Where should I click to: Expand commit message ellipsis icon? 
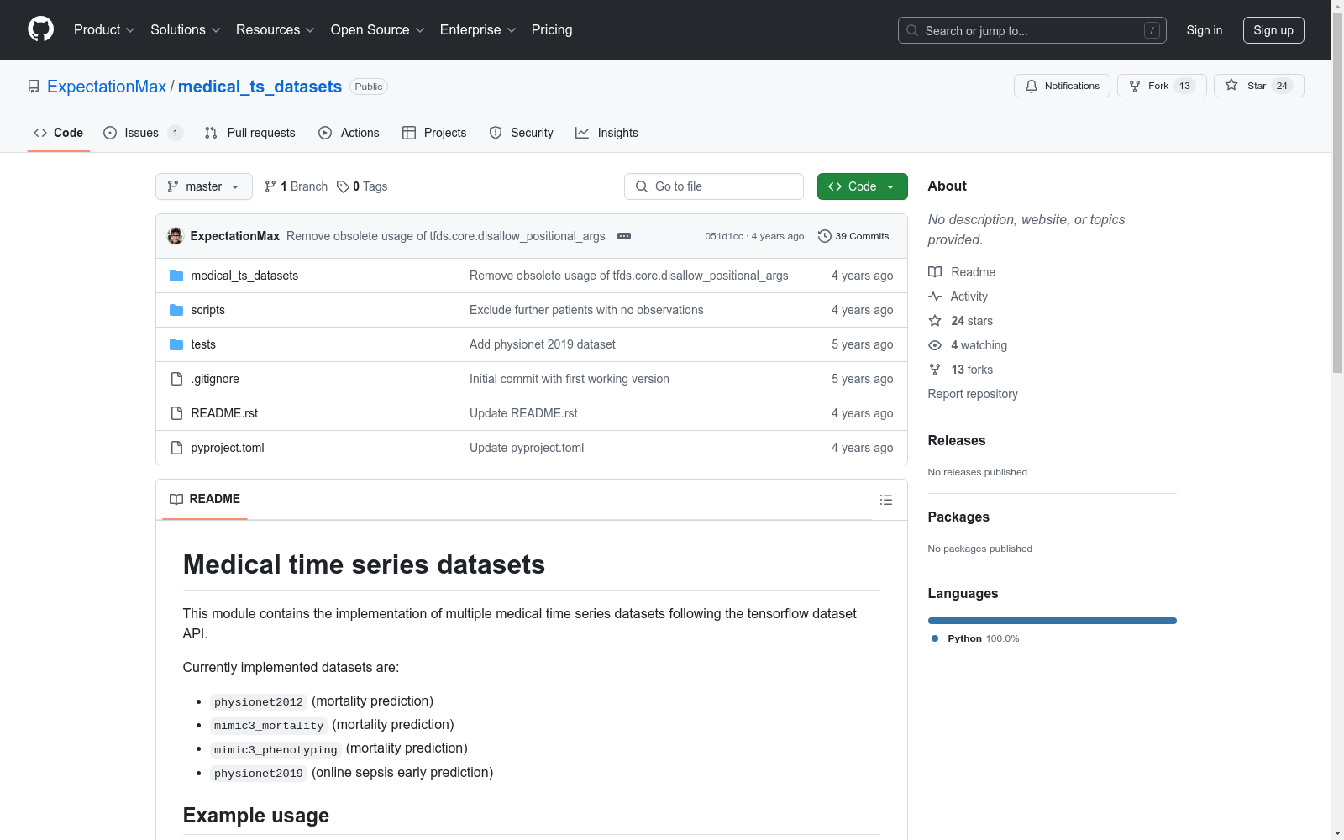point(624,236)
